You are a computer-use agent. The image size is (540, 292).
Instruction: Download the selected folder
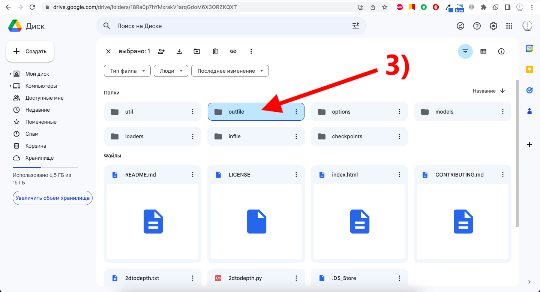pyautogui.click(x=179, y=51)
